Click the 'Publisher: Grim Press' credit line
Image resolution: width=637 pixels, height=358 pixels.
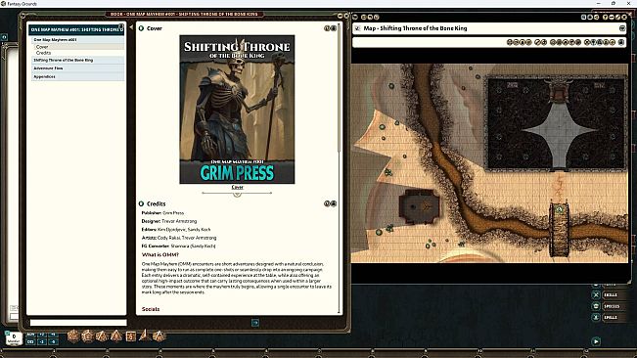tap(162, 212)
